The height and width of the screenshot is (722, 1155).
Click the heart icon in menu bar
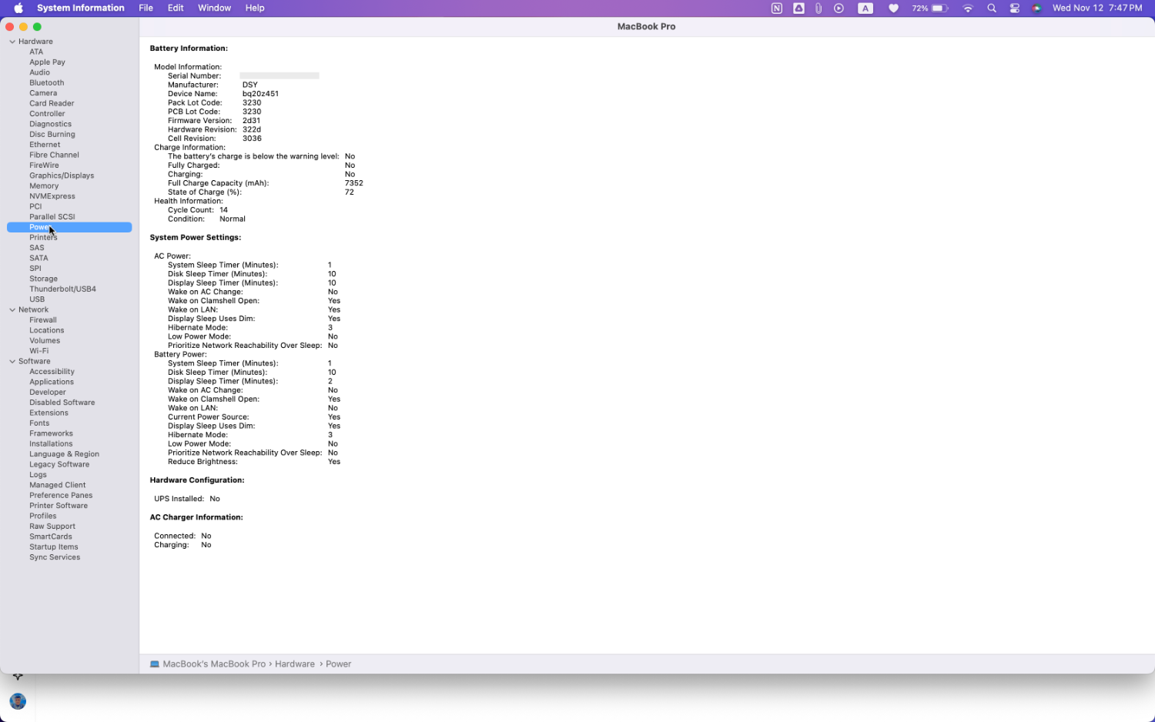coord(893,8)
